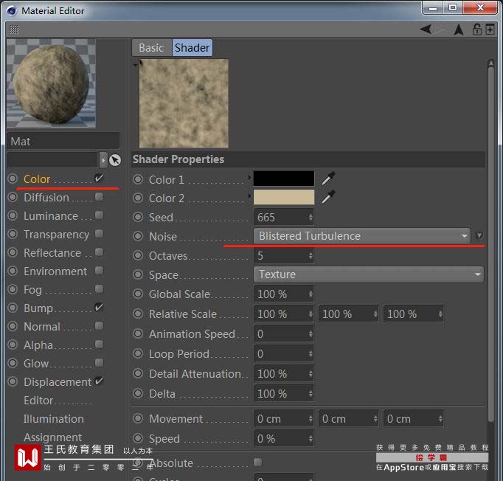Click the Detail Attenuation keyframe dot

point(138,373)
